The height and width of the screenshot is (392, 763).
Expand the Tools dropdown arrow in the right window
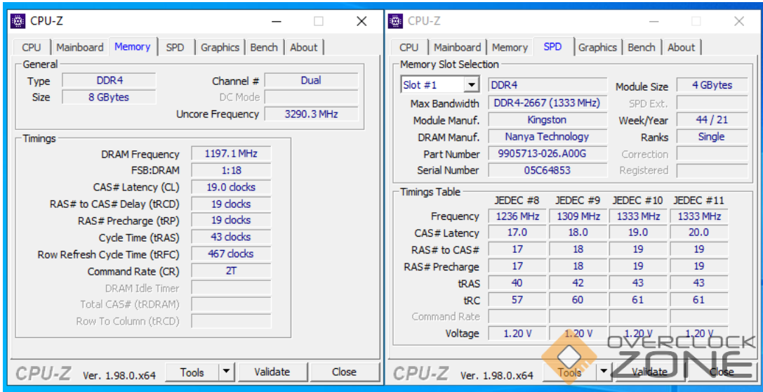[x=603, y=372]
